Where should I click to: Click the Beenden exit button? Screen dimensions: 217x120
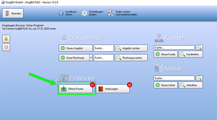pos(13,13)
